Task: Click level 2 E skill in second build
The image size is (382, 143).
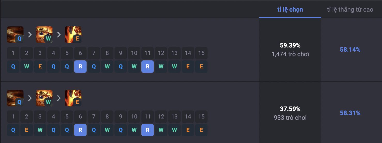Action: point(27,130)
